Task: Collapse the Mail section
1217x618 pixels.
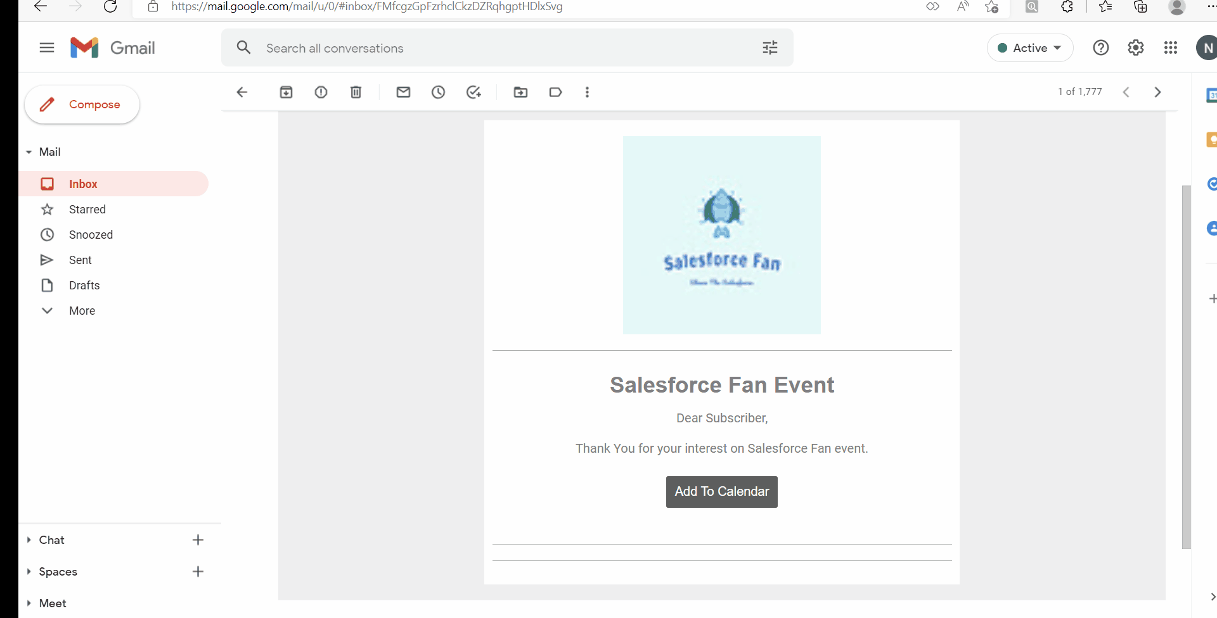Action: coord(29,152)
